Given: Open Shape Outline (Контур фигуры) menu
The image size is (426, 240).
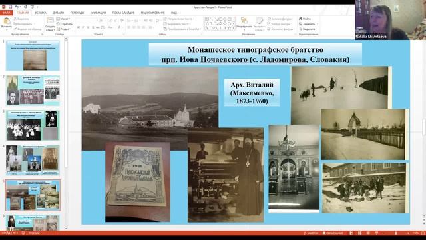Looking at the screenshot, I should click(x=280, y=24).
